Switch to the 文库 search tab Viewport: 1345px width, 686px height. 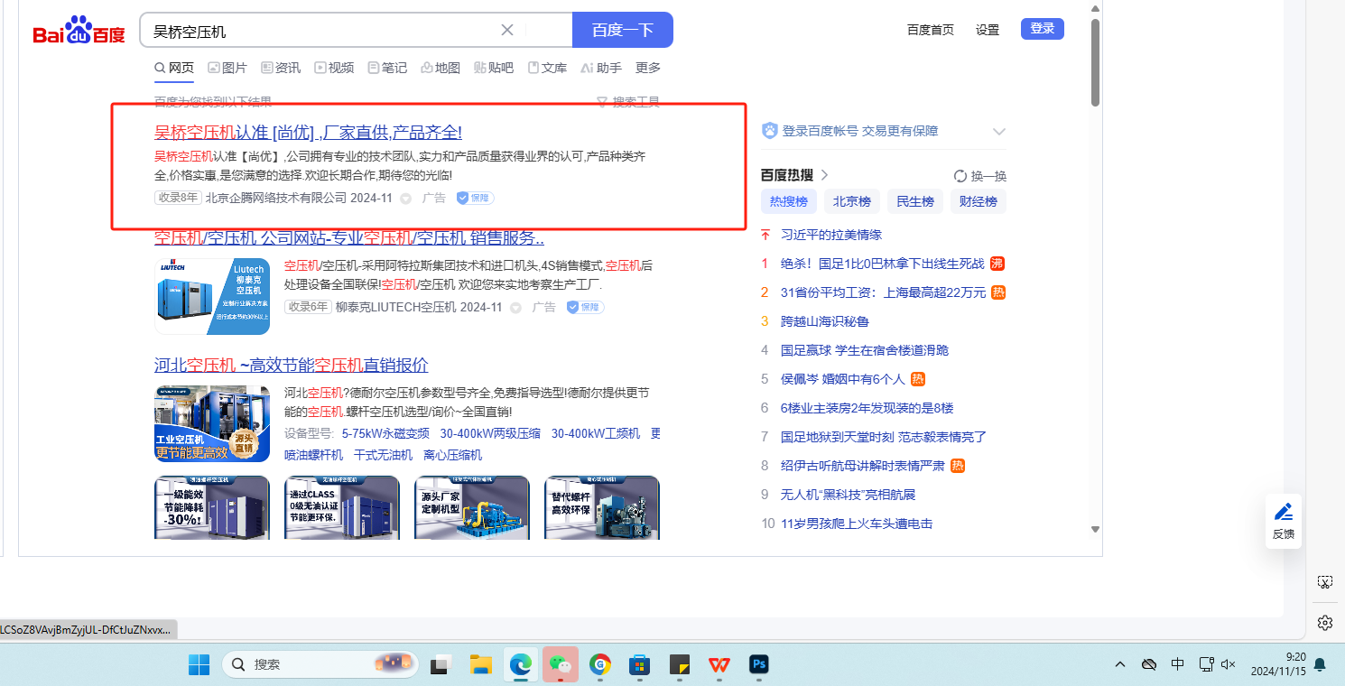click(547, 68)
